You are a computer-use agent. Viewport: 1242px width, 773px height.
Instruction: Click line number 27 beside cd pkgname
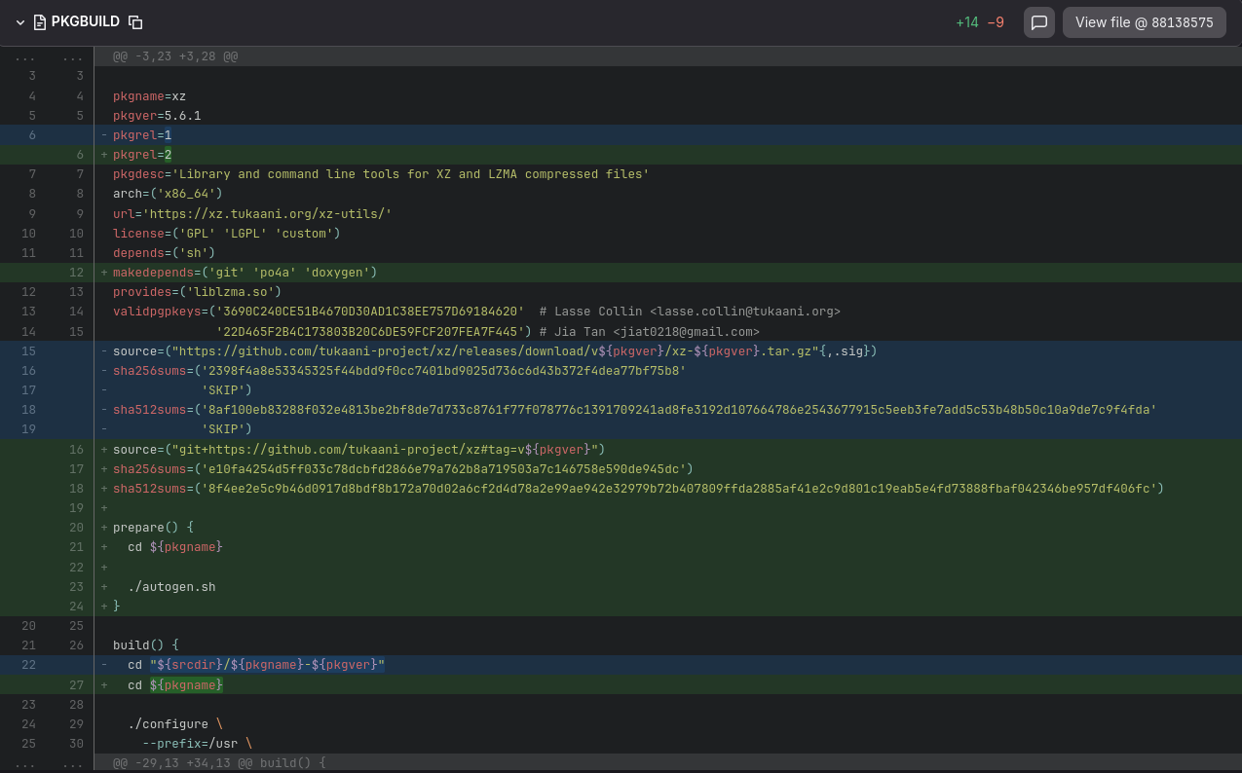click(x=77, y=684)
